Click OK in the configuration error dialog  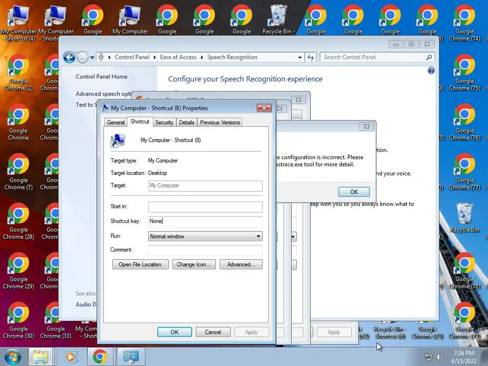click(354, 192)
